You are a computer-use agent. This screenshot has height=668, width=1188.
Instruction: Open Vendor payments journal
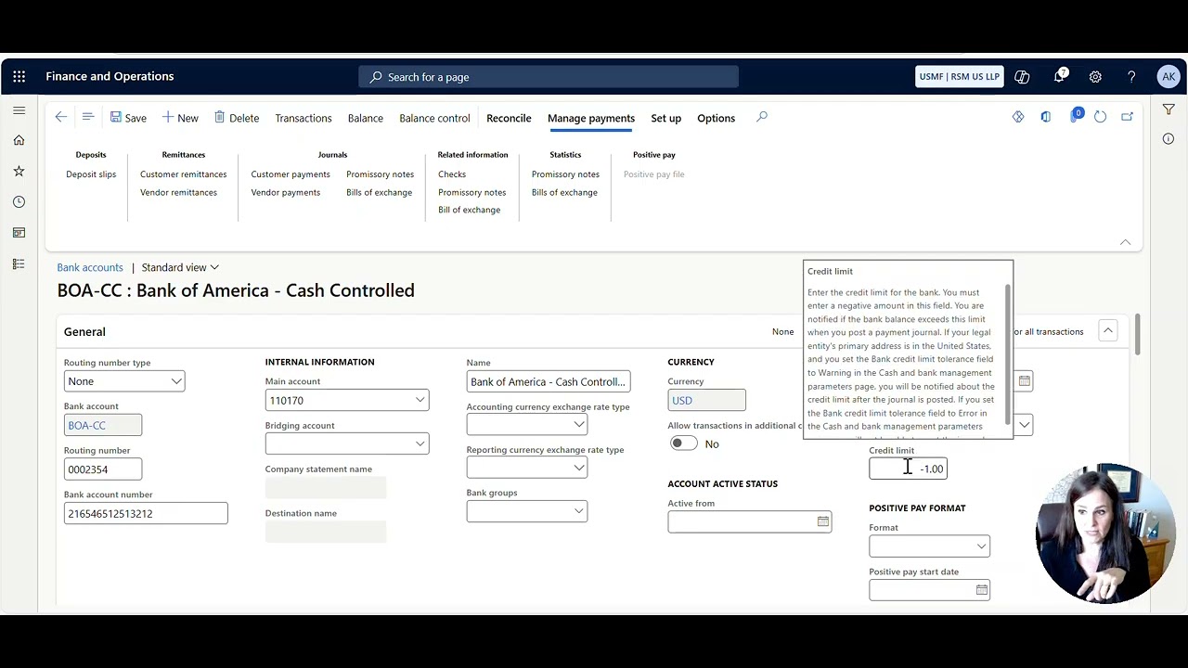(285, 192)
